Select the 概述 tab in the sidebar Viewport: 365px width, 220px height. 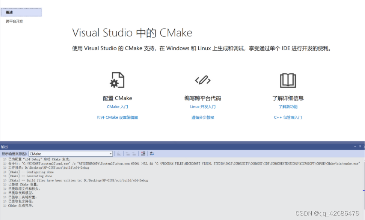click(21, 12)
